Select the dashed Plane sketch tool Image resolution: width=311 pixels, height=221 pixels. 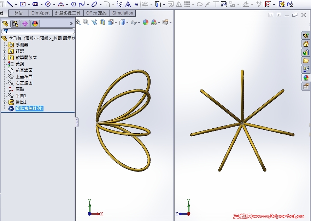click(x=119, y=4)
